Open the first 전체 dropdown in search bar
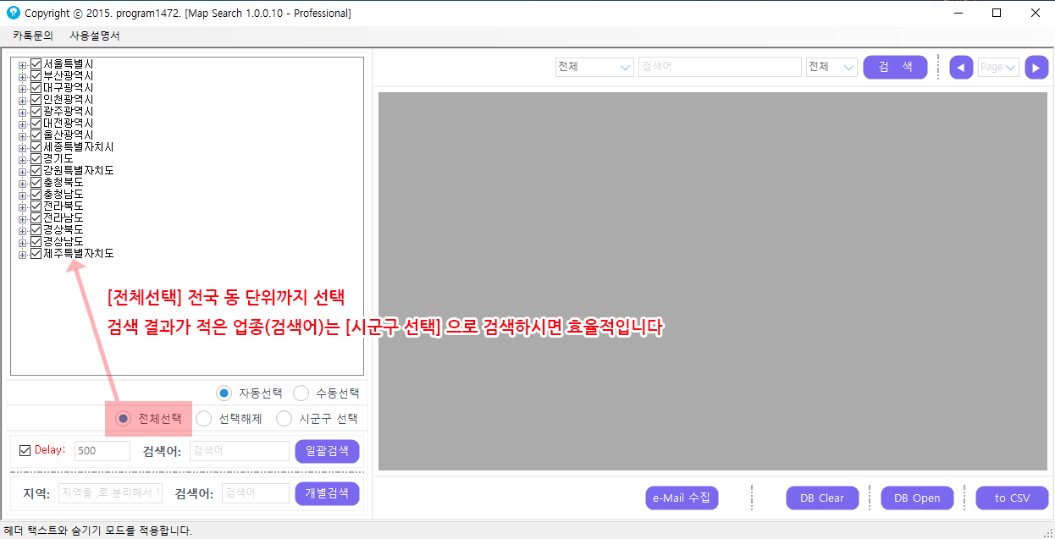This screenshot has width=1055, height=539. 594,68
